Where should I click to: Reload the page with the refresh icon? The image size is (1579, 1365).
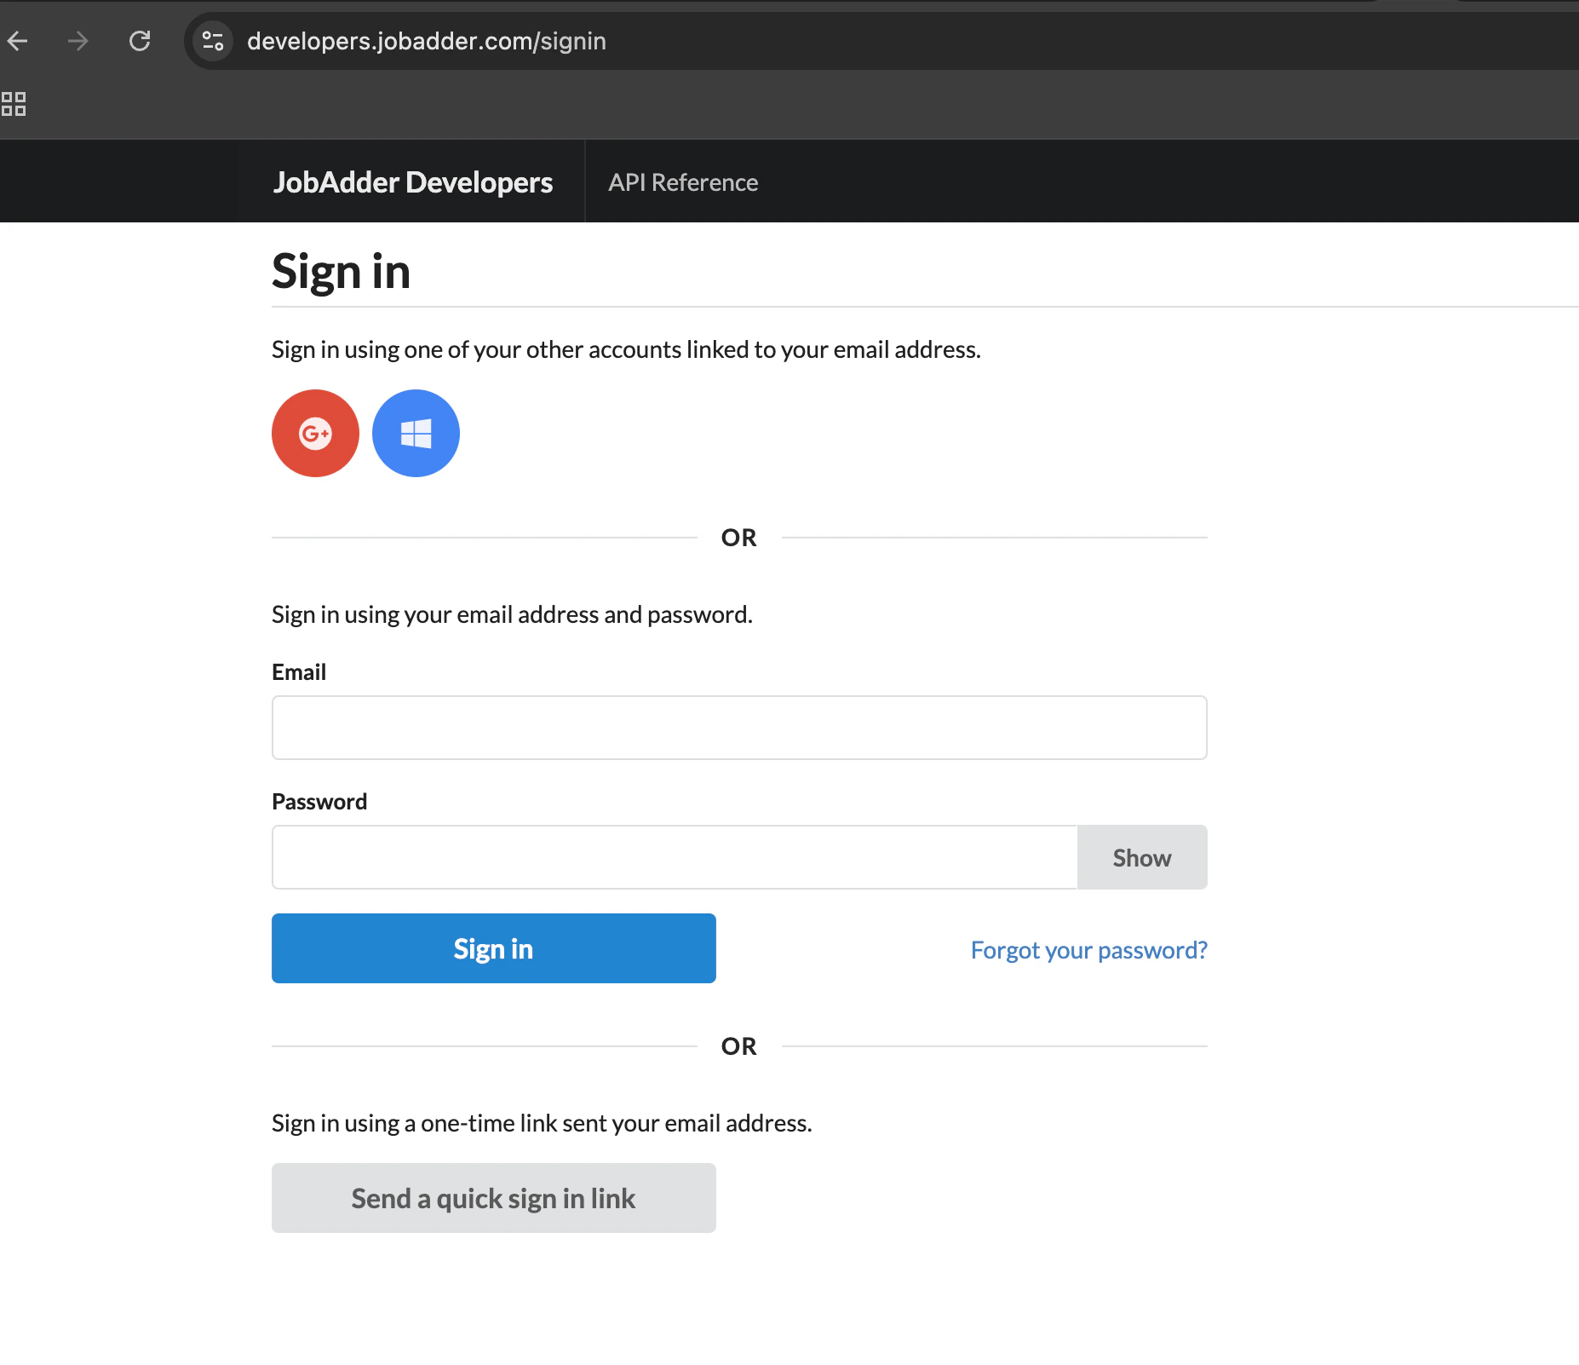coord(141,40)
